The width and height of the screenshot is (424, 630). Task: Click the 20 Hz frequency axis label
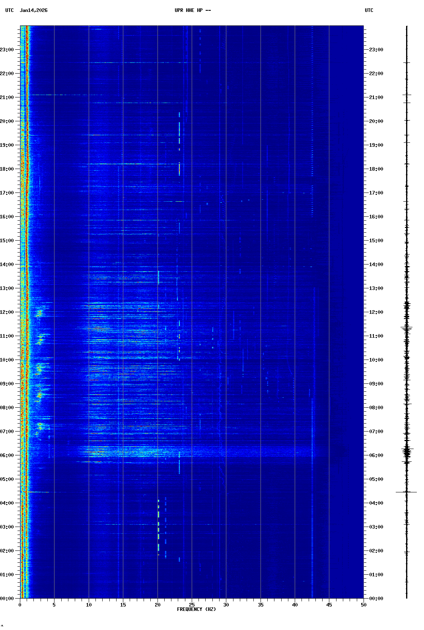point(158,605)
